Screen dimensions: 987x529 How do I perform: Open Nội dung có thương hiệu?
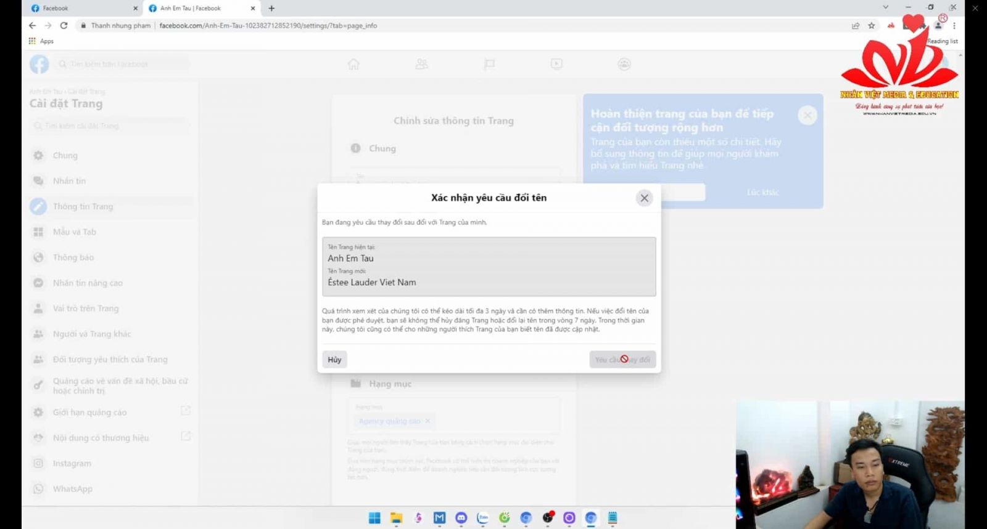[111, 438]
